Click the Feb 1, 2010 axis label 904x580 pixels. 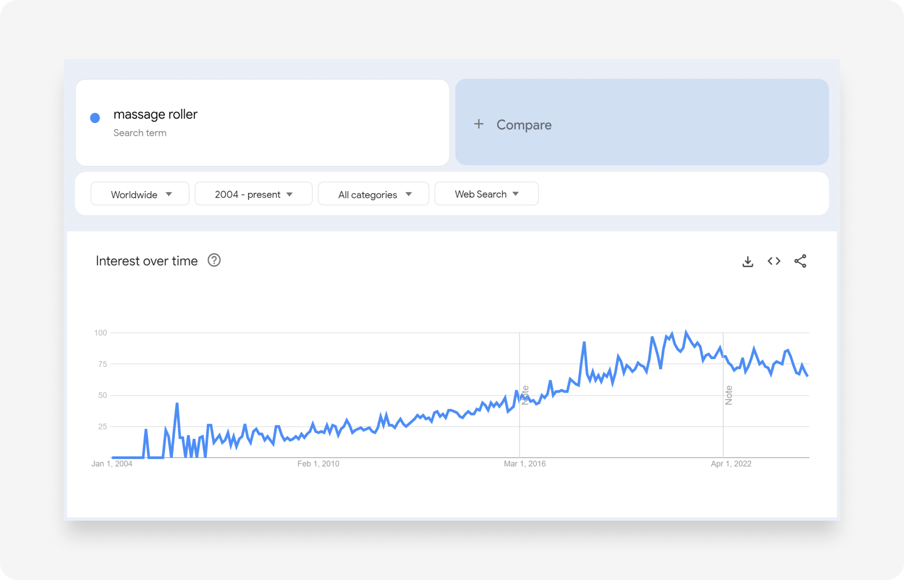pyautogui.click(x=318, y=464)
